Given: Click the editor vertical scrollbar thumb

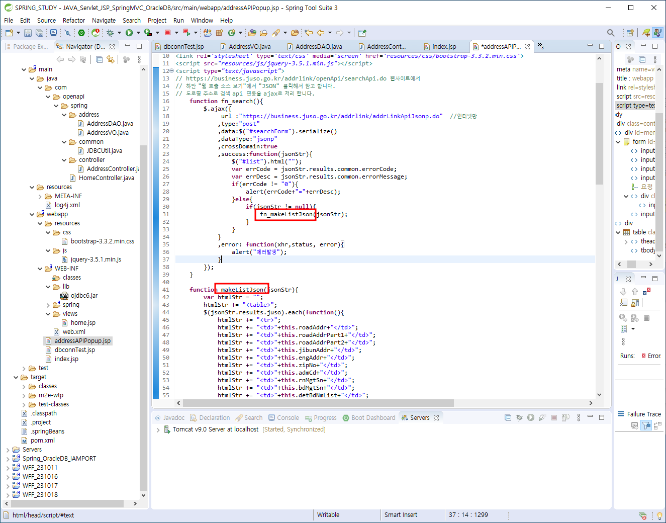Looking at the screenshot, I should [x=599, y=133].
